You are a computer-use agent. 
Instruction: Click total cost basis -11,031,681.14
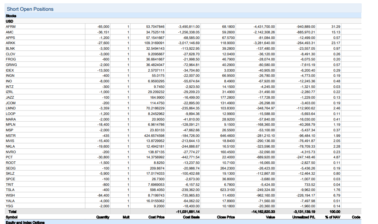click(188, 212)
